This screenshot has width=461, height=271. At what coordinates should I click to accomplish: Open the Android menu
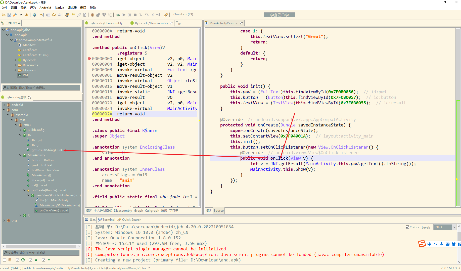click(45, 8)
